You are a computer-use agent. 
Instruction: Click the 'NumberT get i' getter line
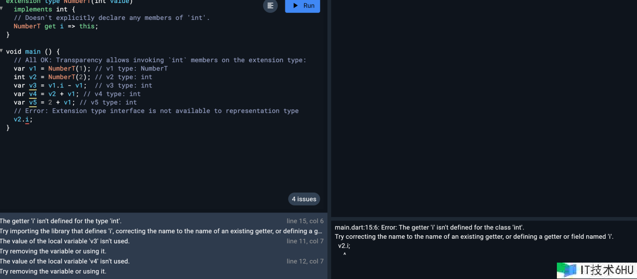pyautogui.click(x=56, y=26)
